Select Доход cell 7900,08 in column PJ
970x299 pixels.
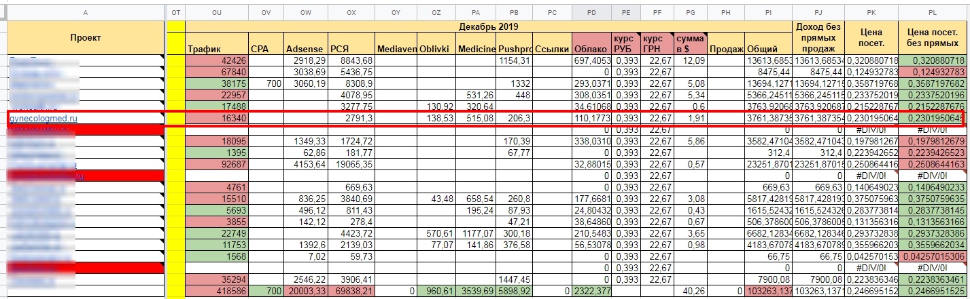pyautogui.click(x=818, y=280)
